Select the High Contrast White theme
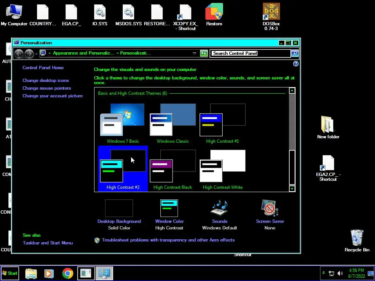Viewport: 375px width, 281px height. point(222,169)
